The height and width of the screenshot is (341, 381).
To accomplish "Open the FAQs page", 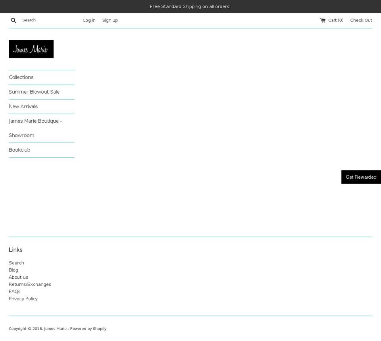I will click(x=15, y=291).
